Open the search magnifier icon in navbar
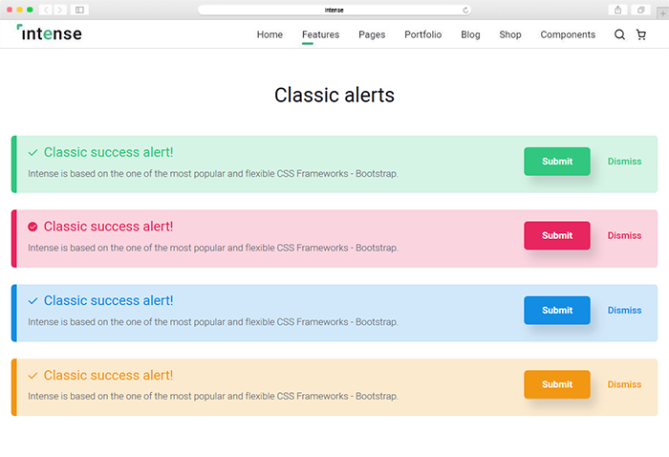 pyautogui.click(x=619, y=35)
